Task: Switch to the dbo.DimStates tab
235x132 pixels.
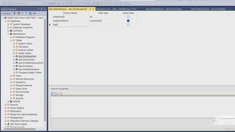Action: pos(208,9)
